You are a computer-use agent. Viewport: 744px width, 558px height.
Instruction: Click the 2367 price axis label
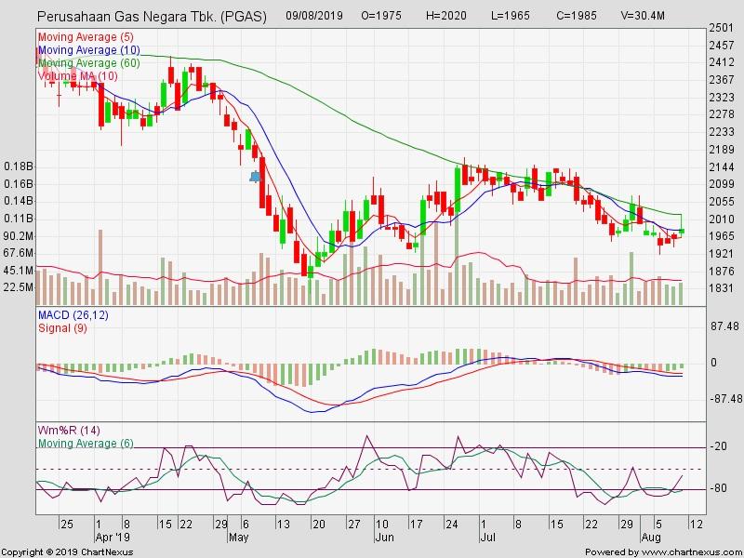click(x=722, y=80)
